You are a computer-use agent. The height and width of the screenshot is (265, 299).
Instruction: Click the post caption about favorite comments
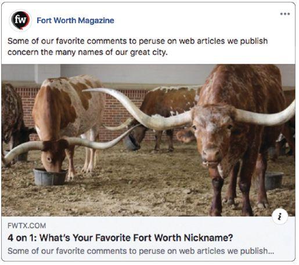click(138, 46)
